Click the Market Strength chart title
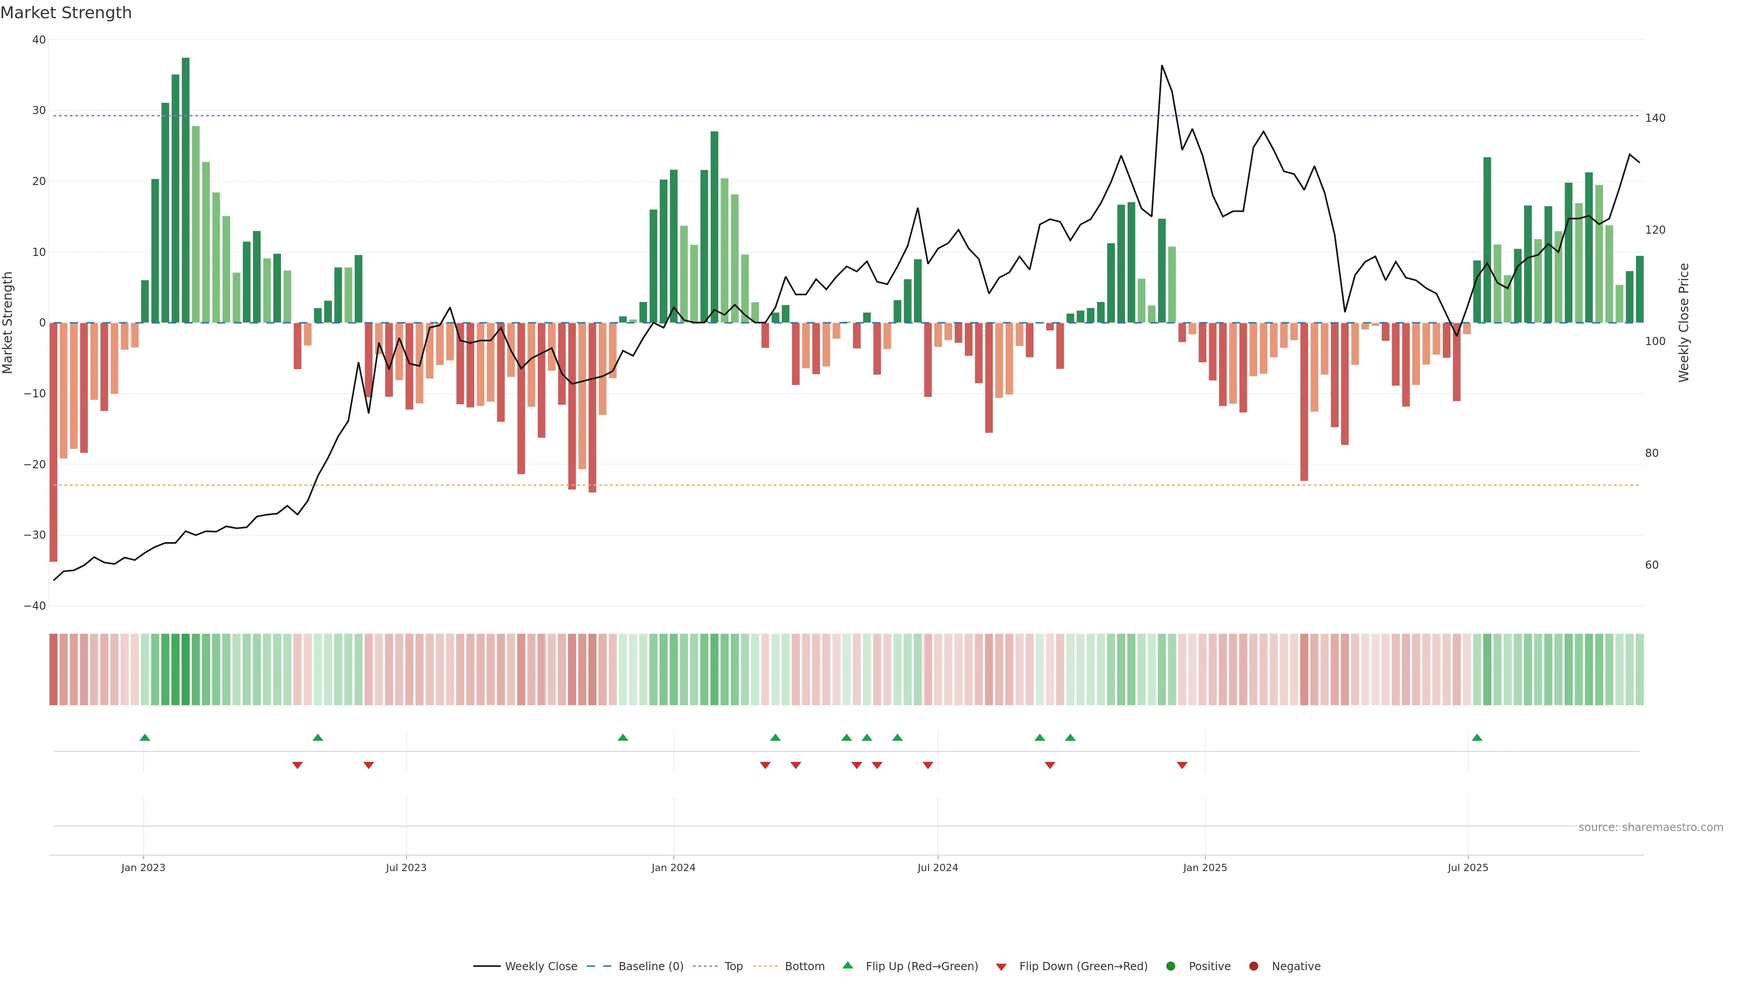Viewport: 1746px width, 982px height. tap(66, 13)
